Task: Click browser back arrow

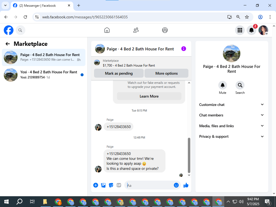Action: [6, 17]
